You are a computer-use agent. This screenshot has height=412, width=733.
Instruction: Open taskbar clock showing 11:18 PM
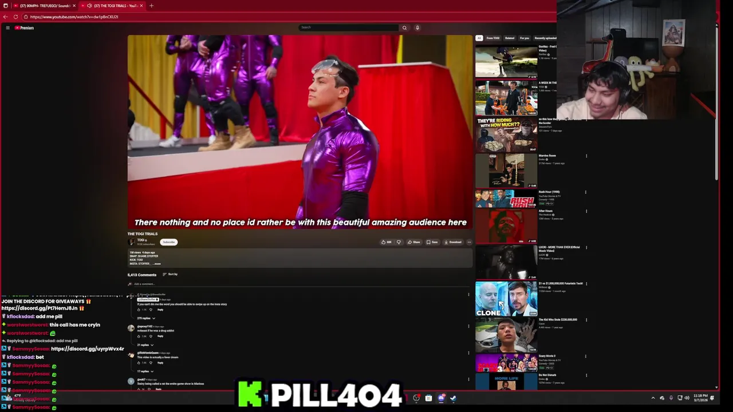click(700, 398)
